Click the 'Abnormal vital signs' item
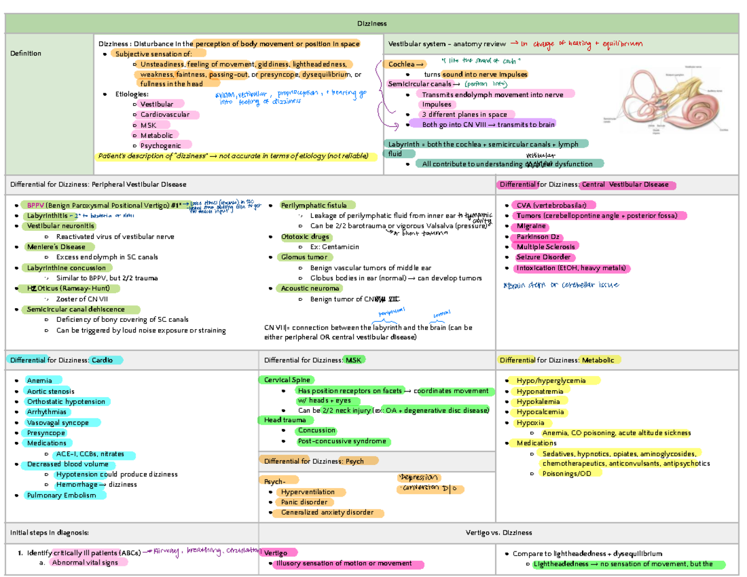 85,562
